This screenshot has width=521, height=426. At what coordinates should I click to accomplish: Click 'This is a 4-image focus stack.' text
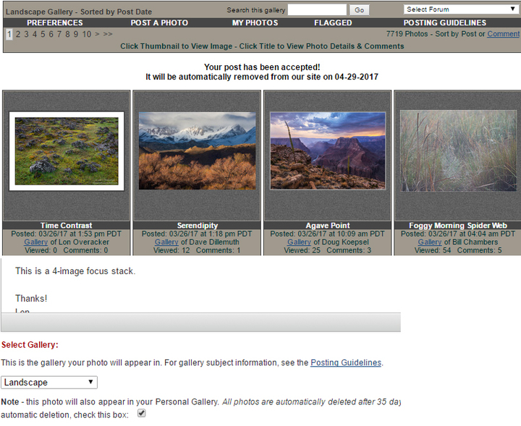click(x=75, y=271)
